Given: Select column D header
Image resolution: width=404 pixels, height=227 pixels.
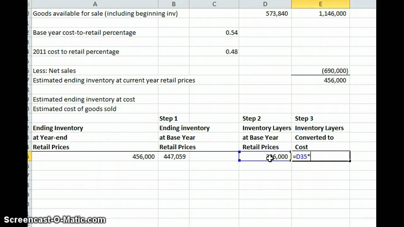Looking at the screenshot, I should [265, 4].
